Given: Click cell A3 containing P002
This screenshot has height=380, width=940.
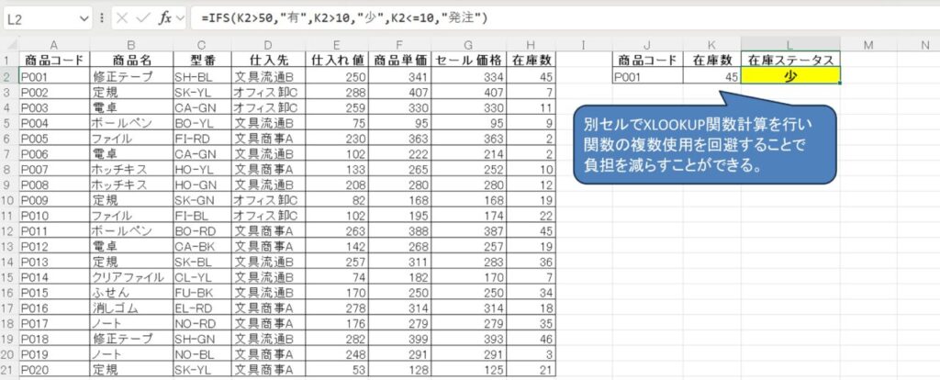Looking at the screenshot, I should 54,92.
